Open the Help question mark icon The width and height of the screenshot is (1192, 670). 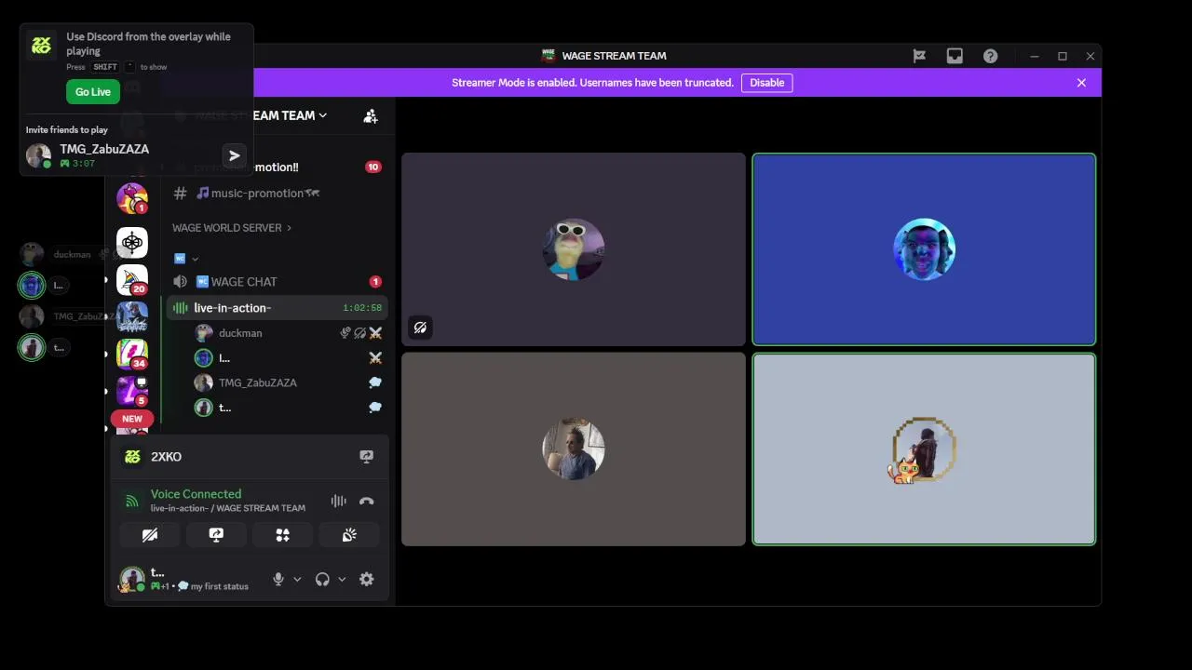[990, 56]
